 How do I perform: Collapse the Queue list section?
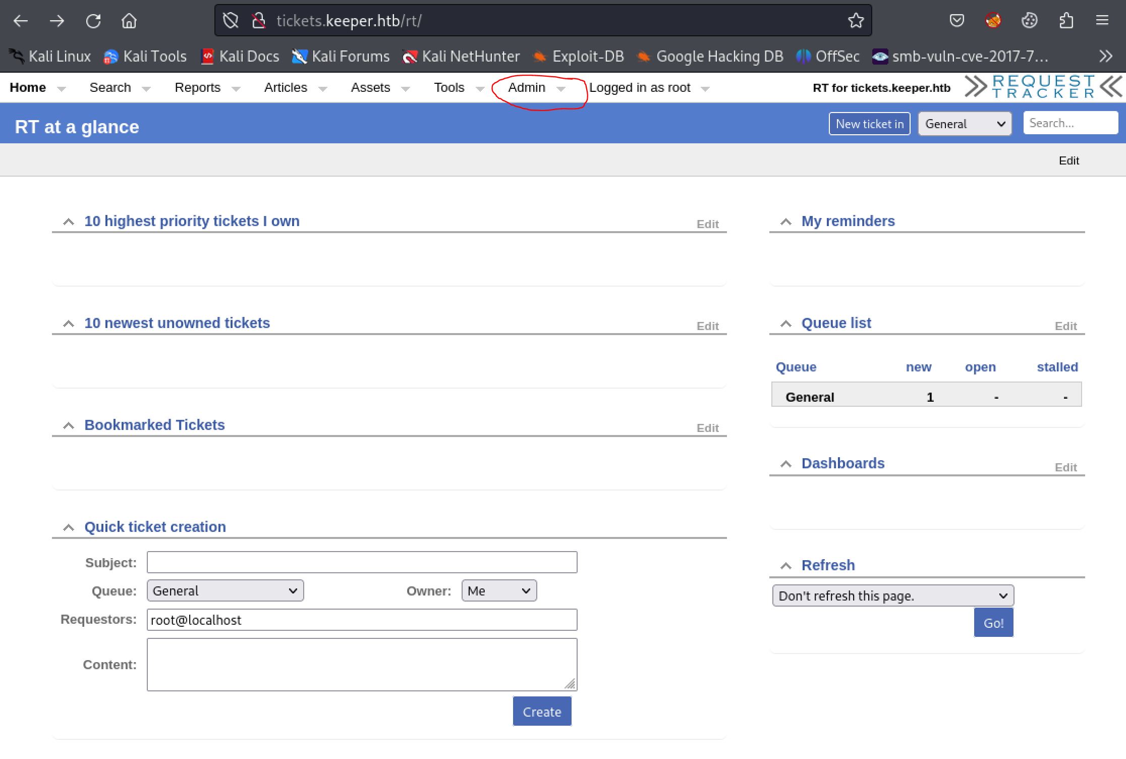(785, 323)
